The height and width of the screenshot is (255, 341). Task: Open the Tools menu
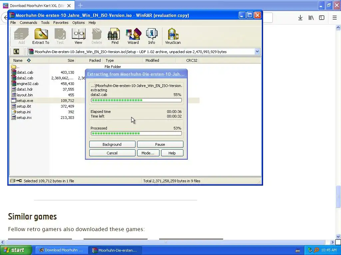[x=45, y=23]
